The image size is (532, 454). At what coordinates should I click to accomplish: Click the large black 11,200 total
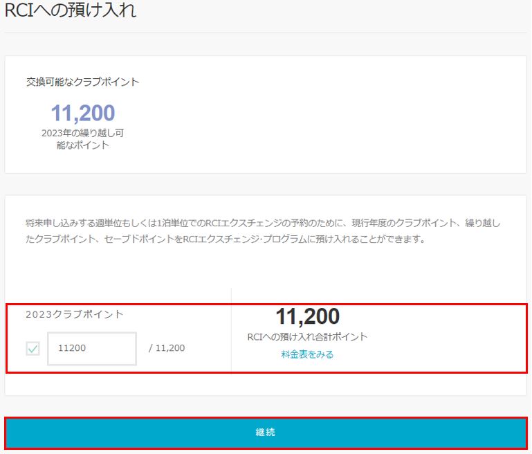(x=307, y=316)
